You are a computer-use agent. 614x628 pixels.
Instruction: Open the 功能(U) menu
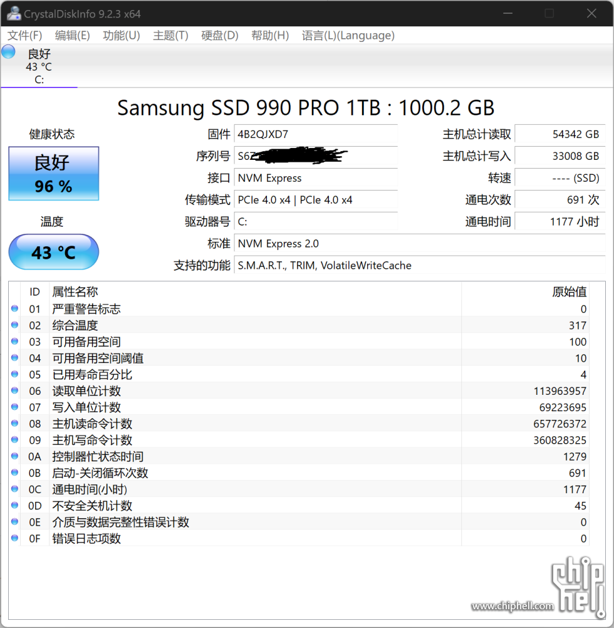pos(122,36)
